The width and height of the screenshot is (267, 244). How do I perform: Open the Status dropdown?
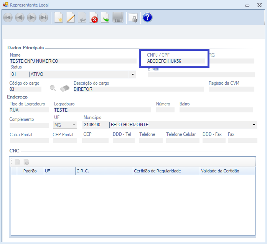pyautogui.click(x=133, y=74)
